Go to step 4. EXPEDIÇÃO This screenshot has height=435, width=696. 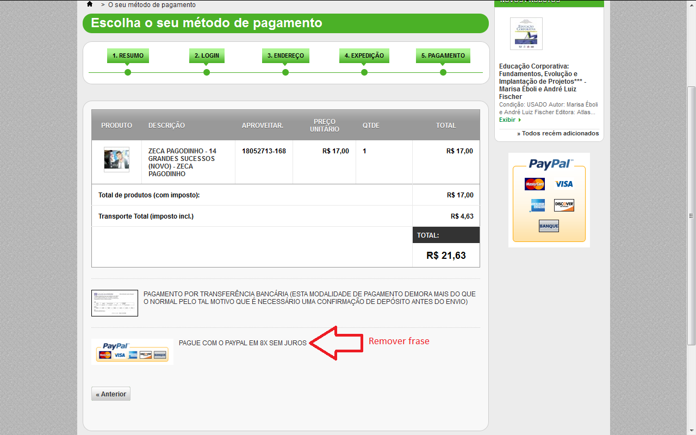[364, 55]
